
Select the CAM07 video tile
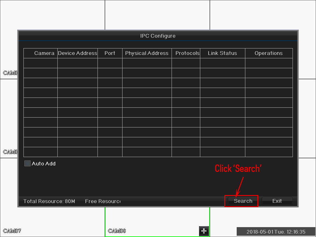(52, 222)
